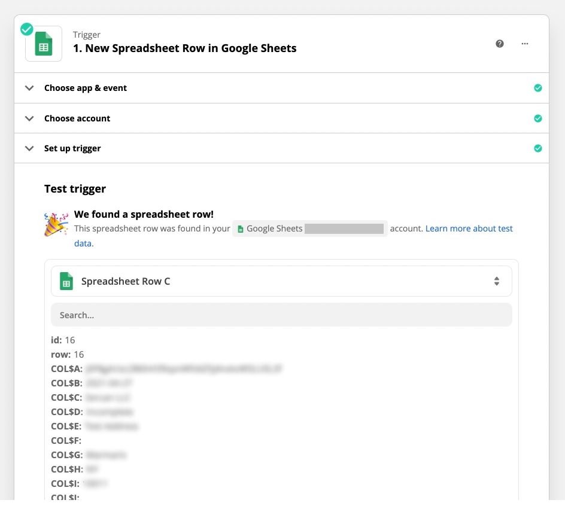565x506 pixels.
Task: Click the Set up trigger status checkmark
Action: 537,148
